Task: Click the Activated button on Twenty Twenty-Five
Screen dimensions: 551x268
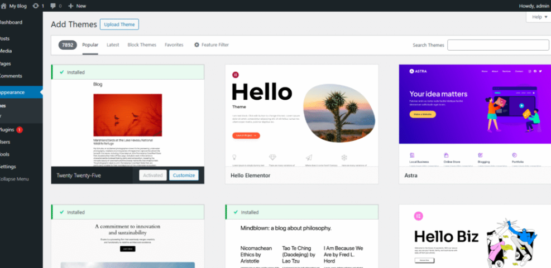Action: coord(153,175)
